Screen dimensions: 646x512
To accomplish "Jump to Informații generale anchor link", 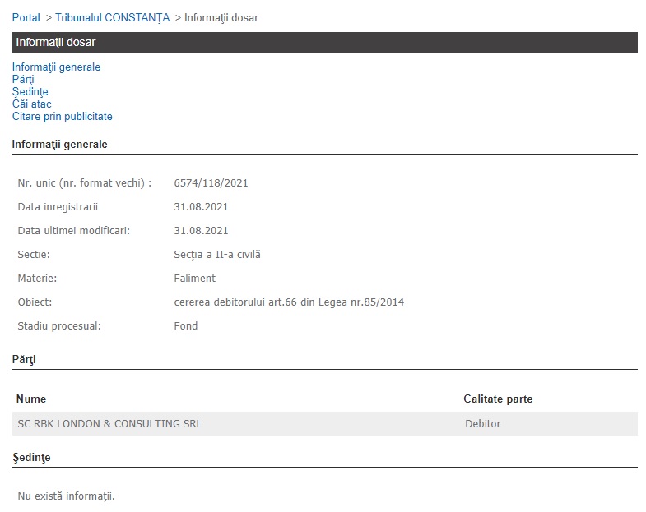I will [57, 67].
